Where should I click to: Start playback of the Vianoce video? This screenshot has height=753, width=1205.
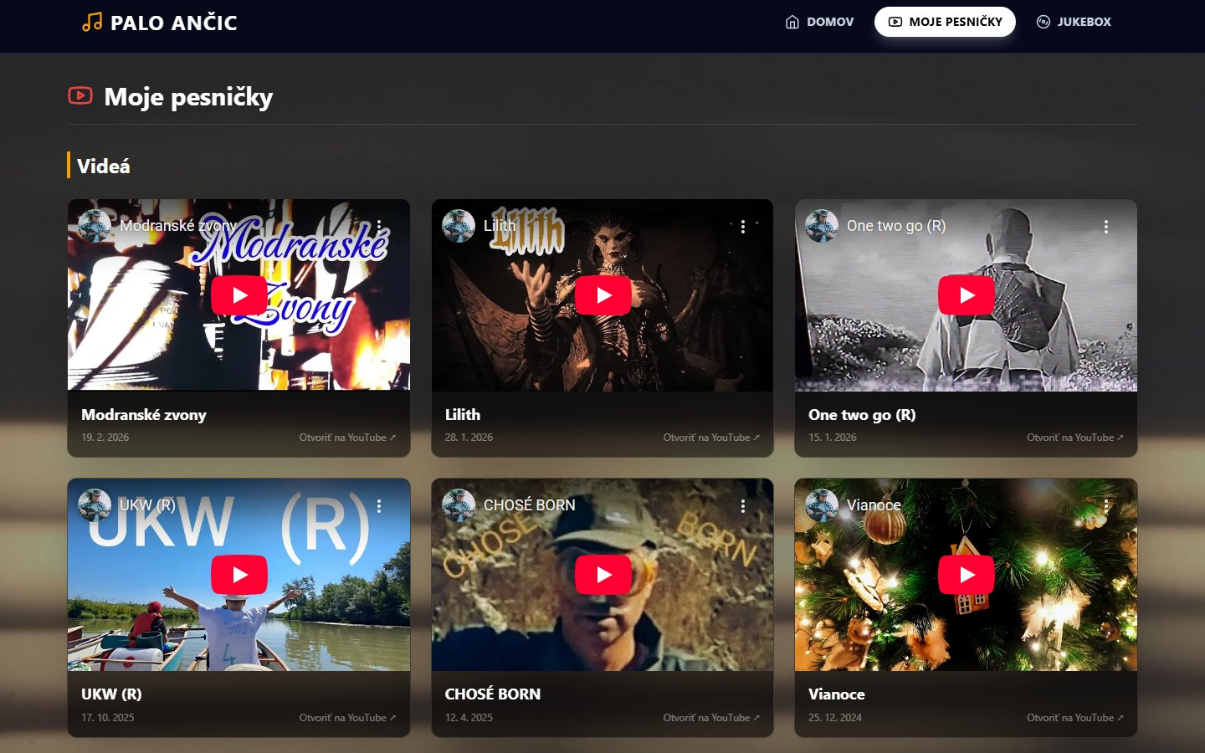click(x=966, y=575)
